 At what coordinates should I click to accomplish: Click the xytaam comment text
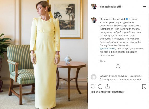pos(121,78)
